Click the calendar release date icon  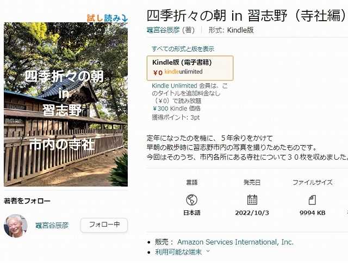coord(252,199)
